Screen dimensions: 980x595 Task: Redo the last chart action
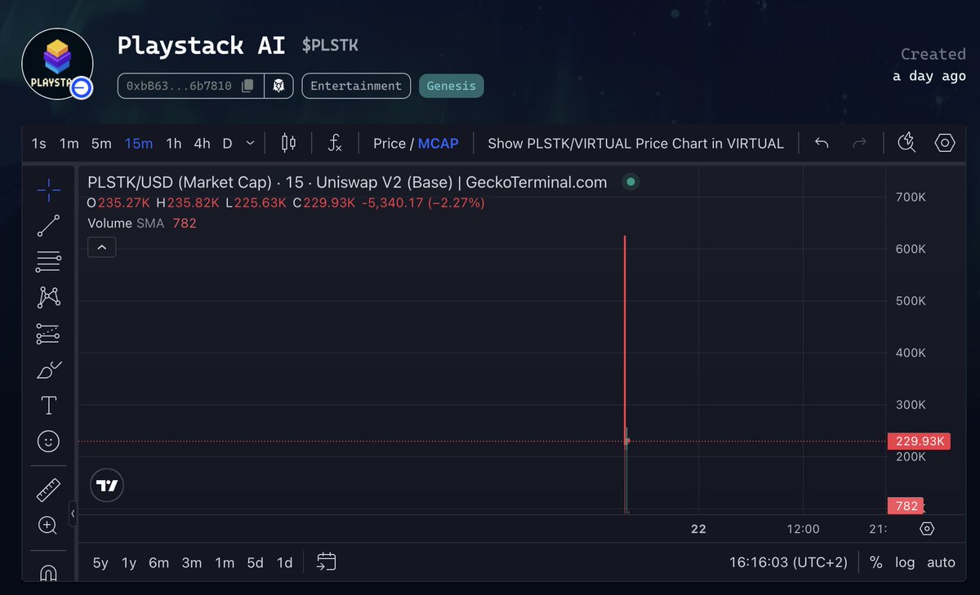pos(859,143)
